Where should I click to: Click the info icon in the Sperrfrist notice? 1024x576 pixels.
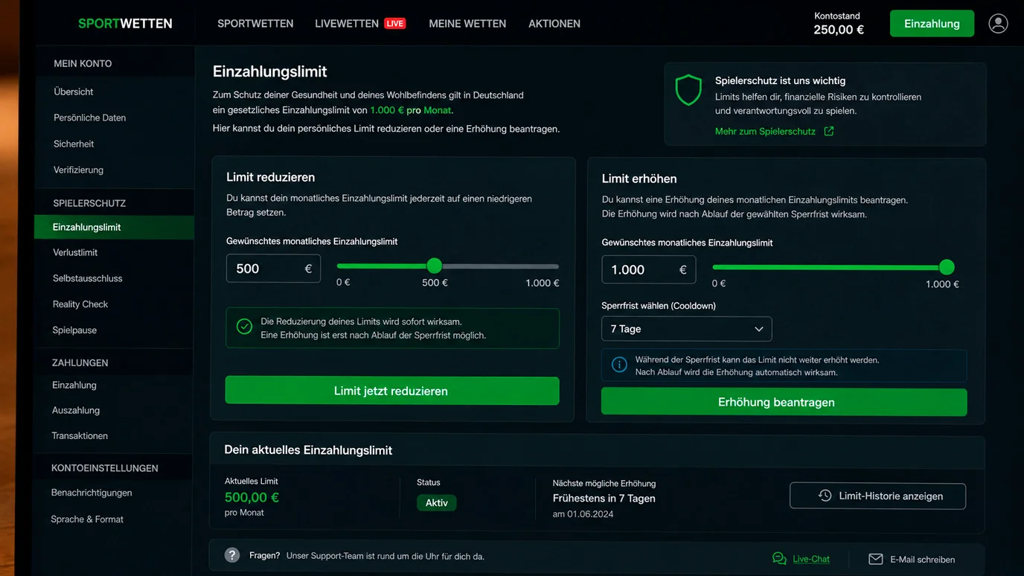[619, 365]
